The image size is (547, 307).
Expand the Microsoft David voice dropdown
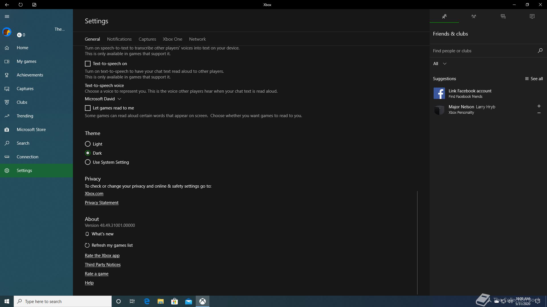coord(103,99)
